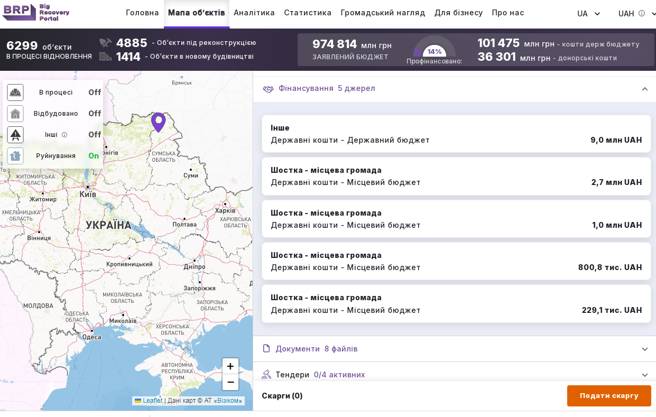Open the UA language dropdown

[x=588, y=14]
